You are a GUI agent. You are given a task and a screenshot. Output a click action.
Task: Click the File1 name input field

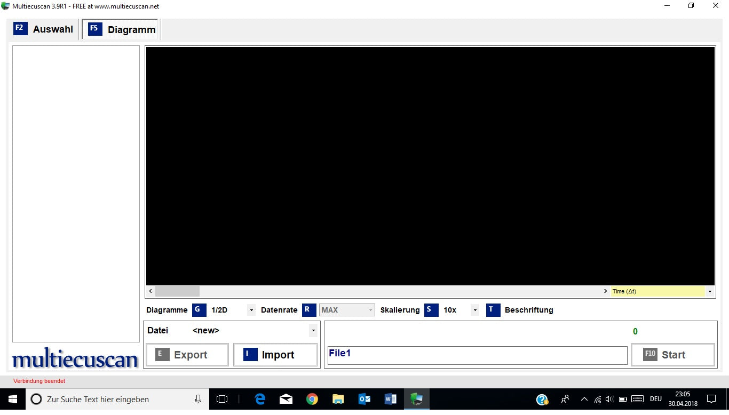(x=477, y=355)
